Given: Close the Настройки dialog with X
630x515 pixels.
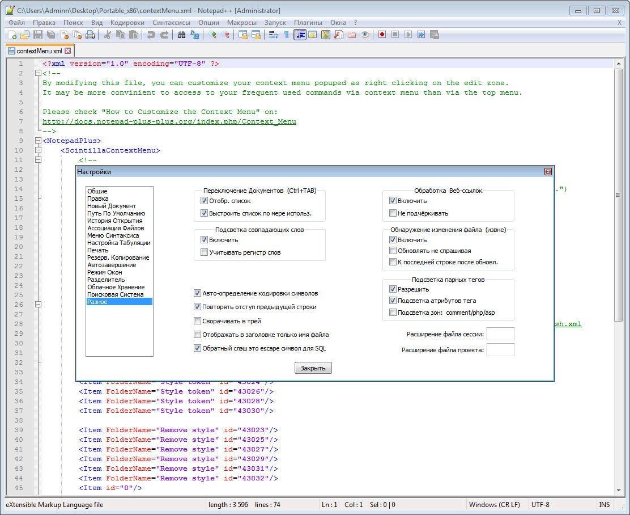Looking at the screenshot, I should [548, 172].
